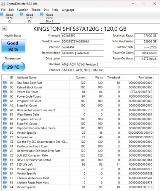Click the status icon for row E9
Screen dimensions: 160x191
5,169
